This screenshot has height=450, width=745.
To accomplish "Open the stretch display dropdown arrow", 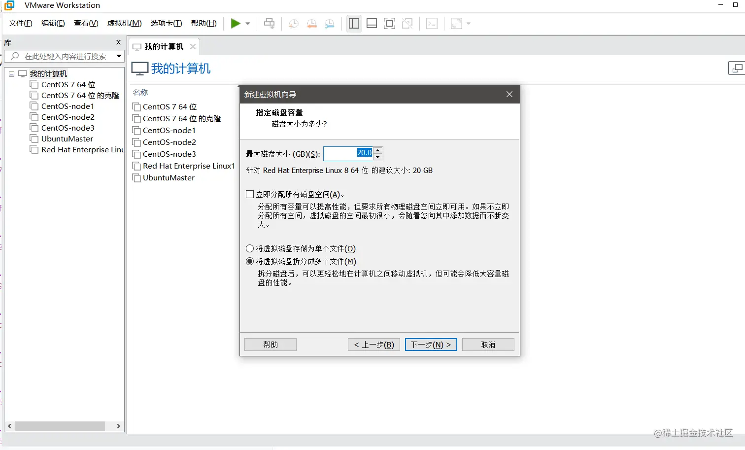I will click(x=469, y=24).
